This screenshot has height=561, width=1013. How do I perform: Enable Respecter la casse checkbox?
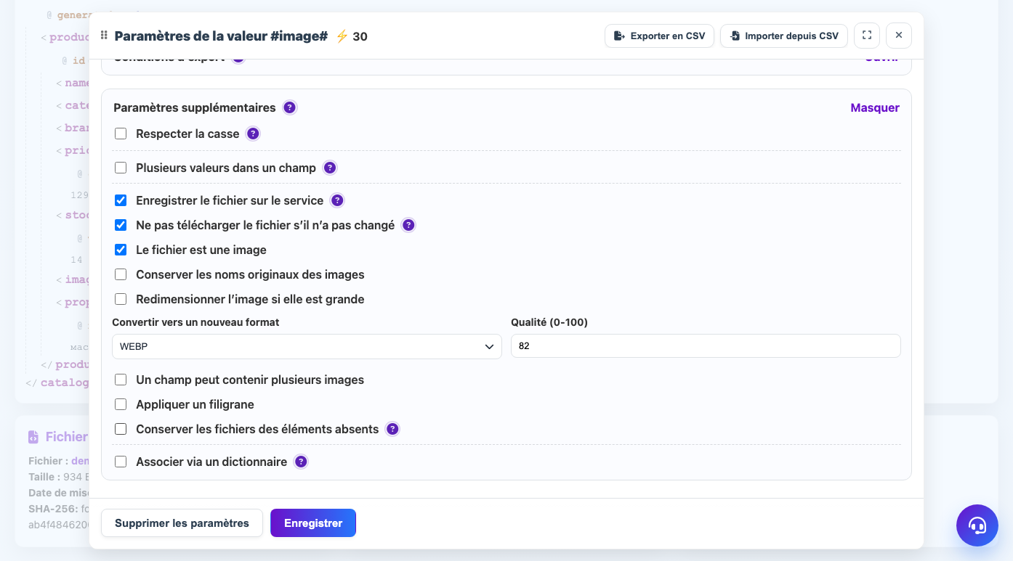pos(121,134)
